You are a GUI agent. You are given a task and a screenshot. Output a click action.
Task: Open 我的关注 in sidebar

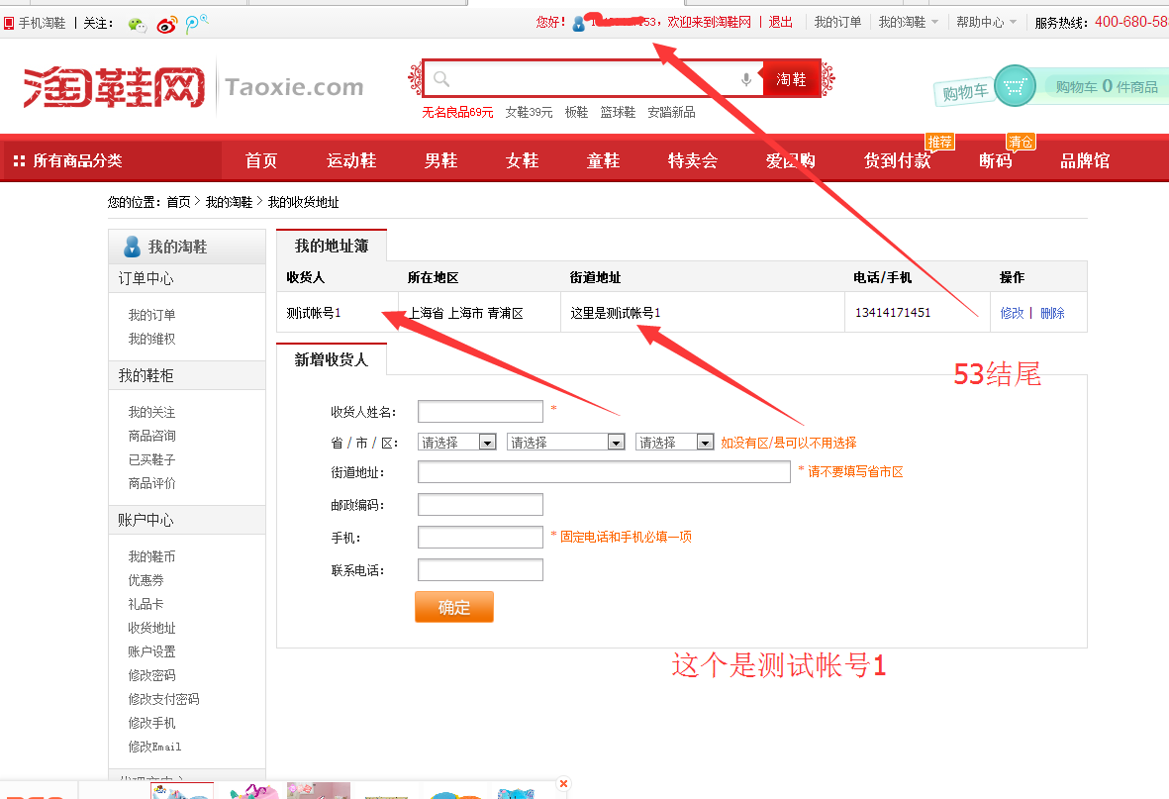click(x=151, y=412)
